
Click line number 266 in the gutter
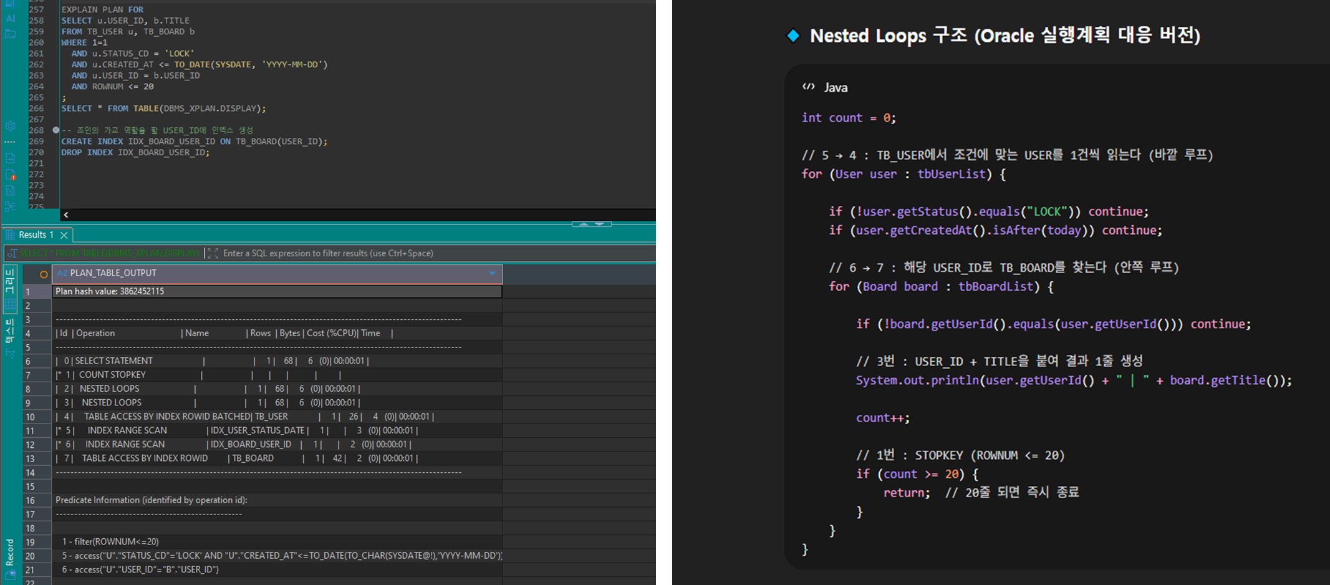[x=36, y=109]
